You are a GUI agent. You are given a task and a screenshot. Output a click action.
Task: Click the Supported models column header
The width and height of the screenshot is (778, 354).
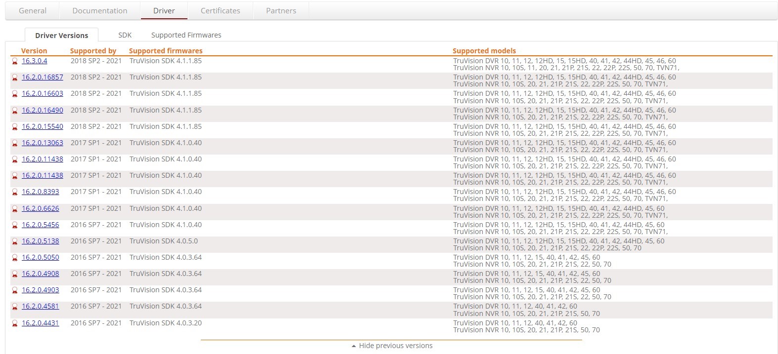coord(484,50)
